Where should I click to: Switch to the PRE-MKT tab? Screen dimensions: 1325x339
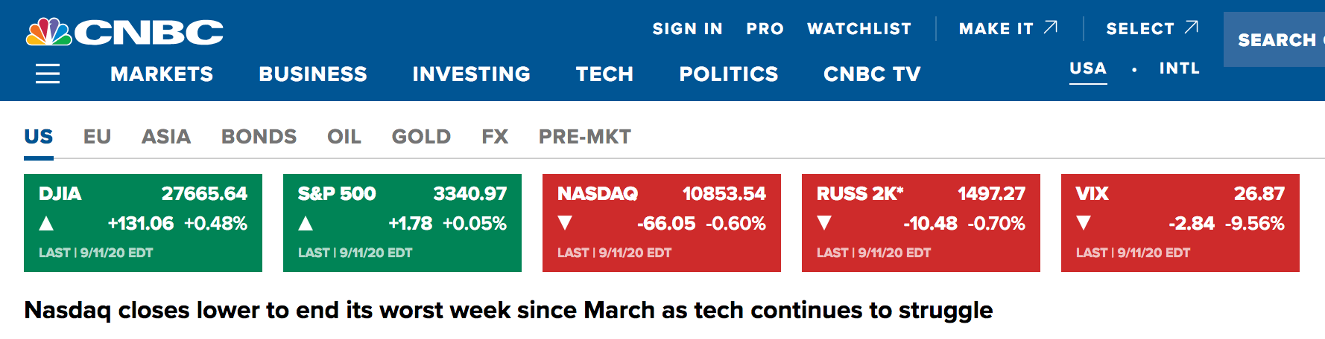point(585,137)
